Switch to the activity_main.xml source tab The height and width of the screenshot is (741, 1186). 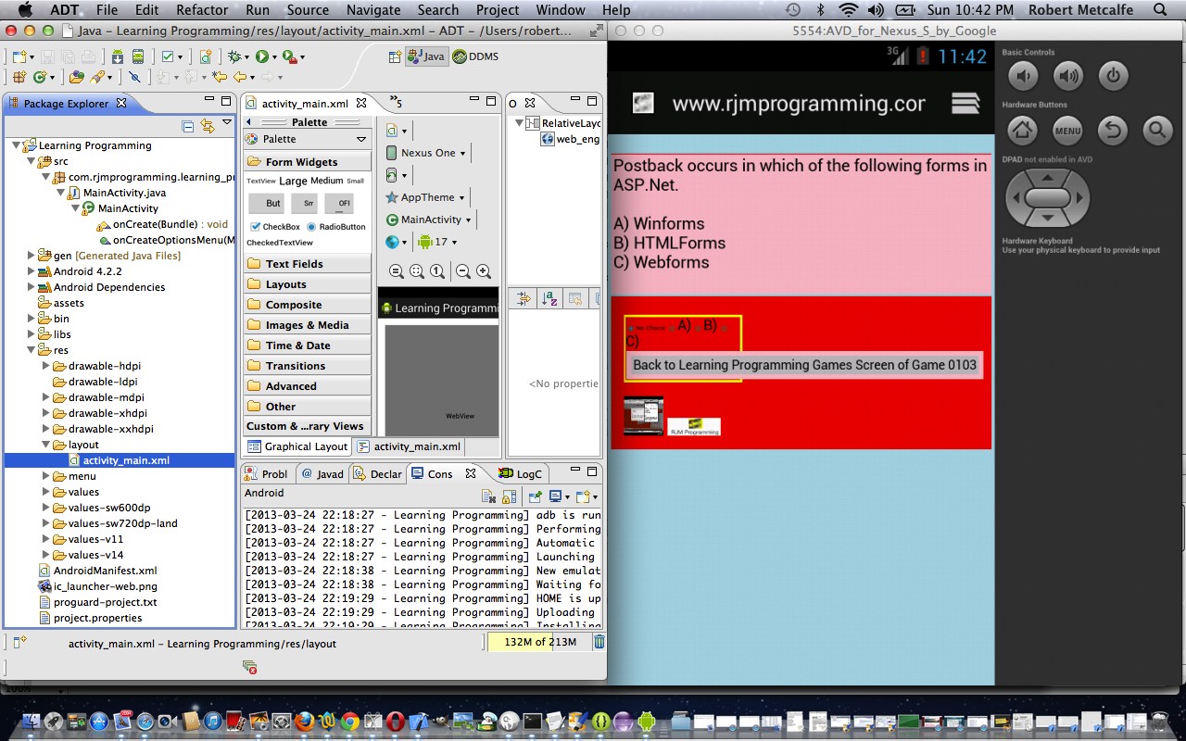(409, 446)
